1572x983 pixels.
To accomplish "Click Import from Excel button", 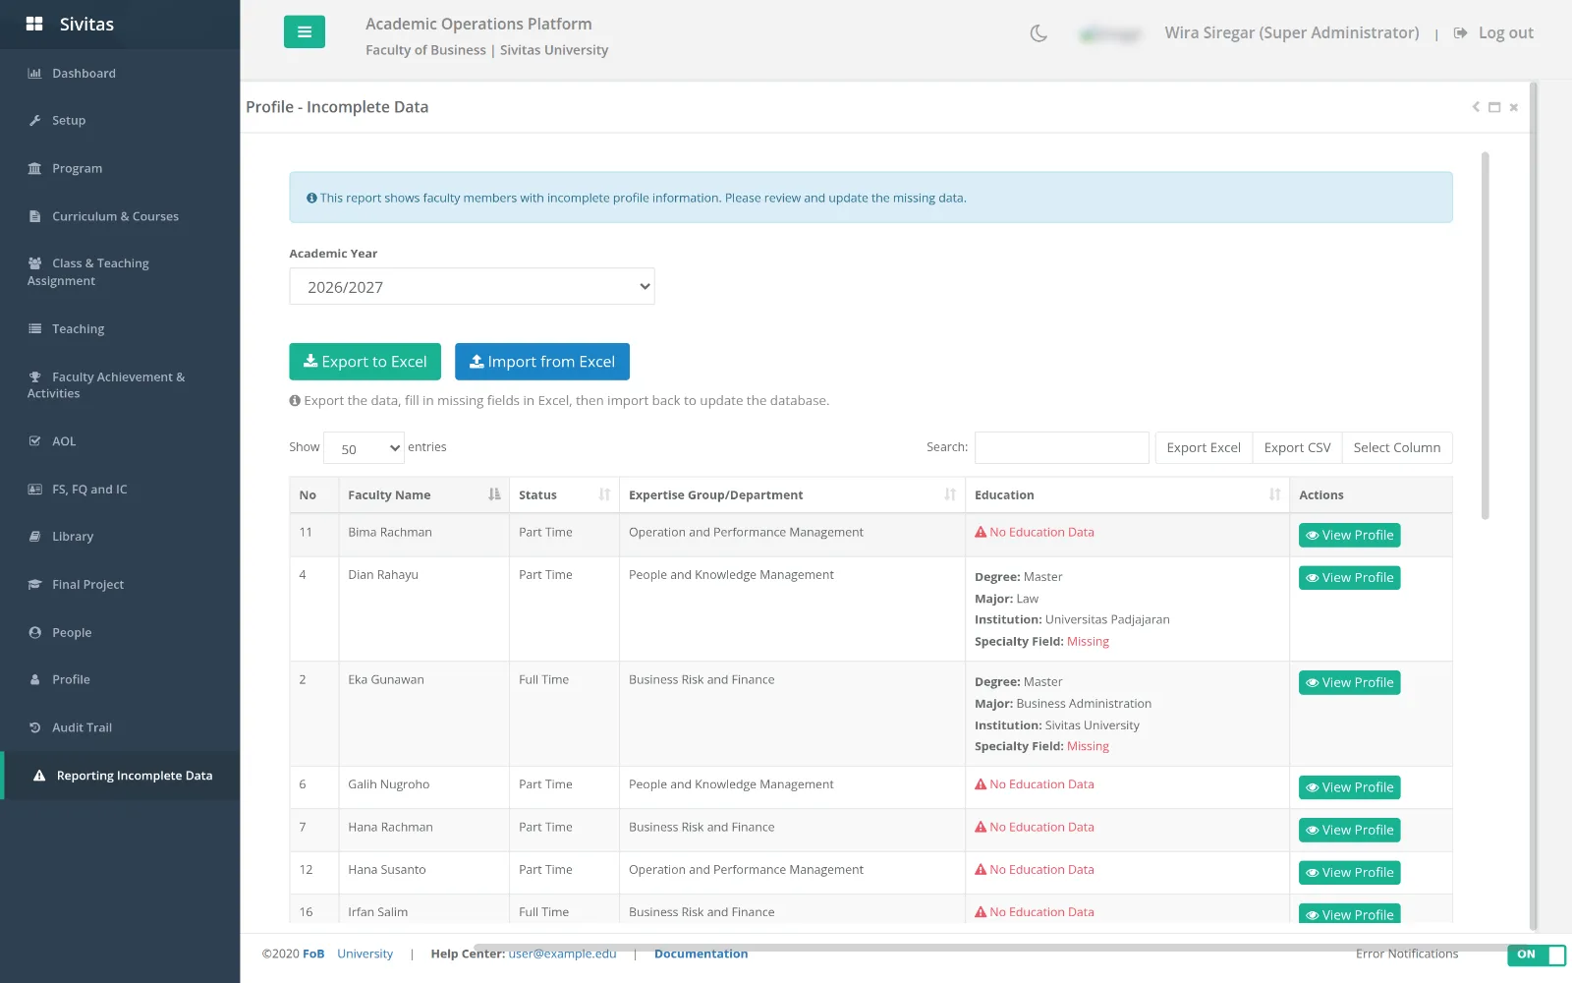I will pos(542,362).
